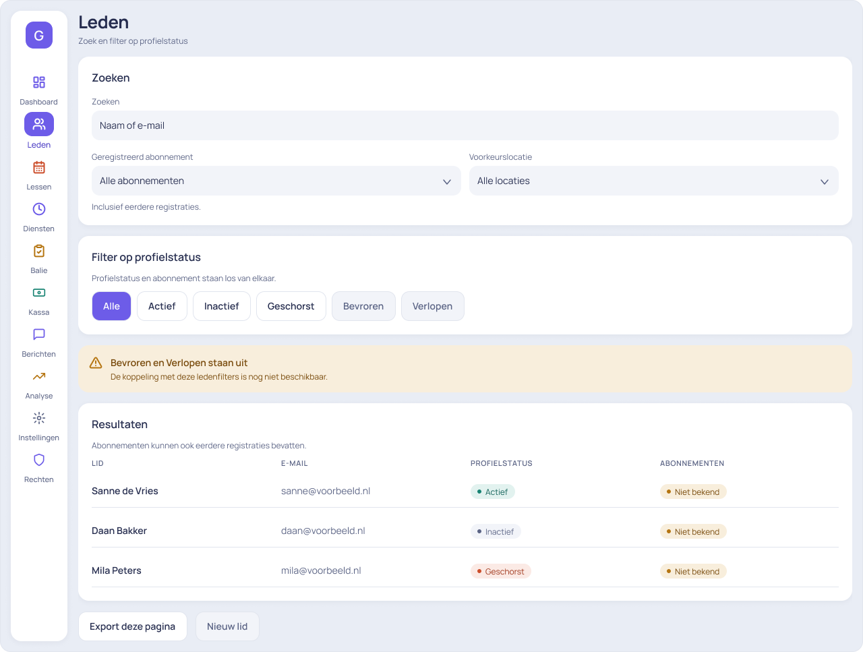Image resolution: width=863 pixels, height=652 pixels.
Task: Open the Sanne de Vries member row
Action: click(x=465, y=491)
